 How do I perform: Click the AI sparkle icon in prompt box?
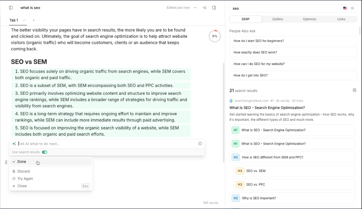point(14,144)
